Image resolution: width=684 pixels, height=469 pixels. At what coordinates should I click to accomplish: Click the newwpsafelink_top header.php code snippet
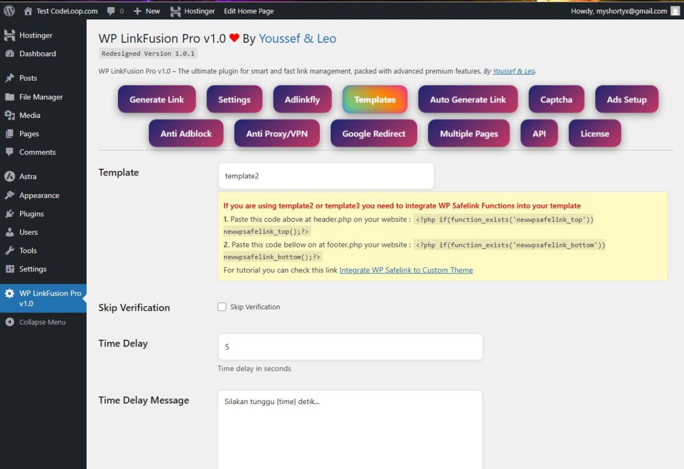tap(409, 226)
